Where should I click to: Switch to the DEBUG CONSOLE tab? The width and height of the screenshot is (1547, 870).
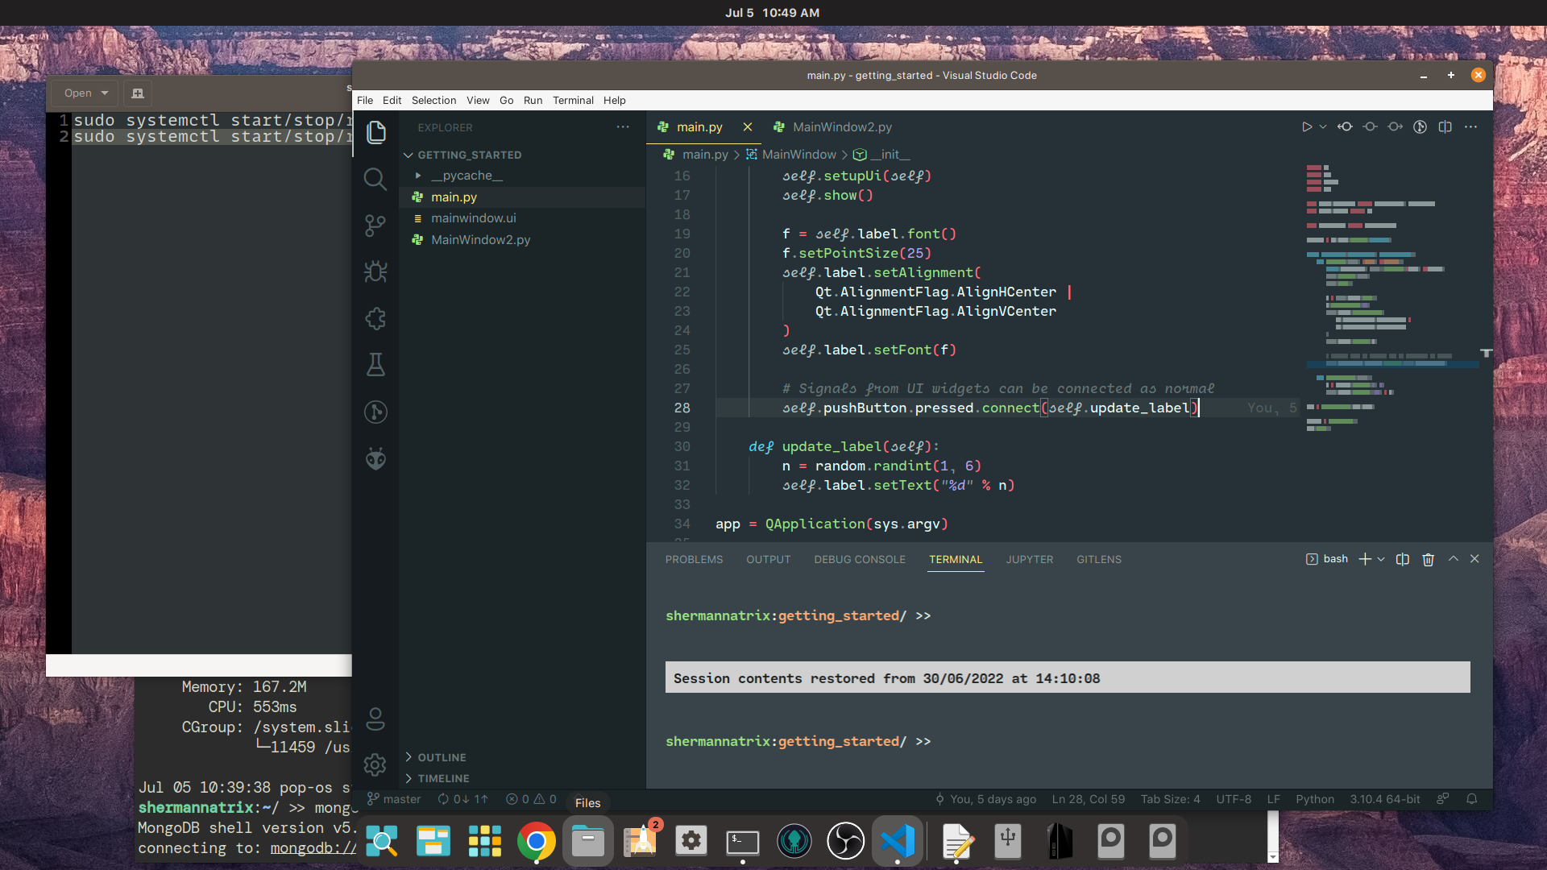(x=859, y=559)
